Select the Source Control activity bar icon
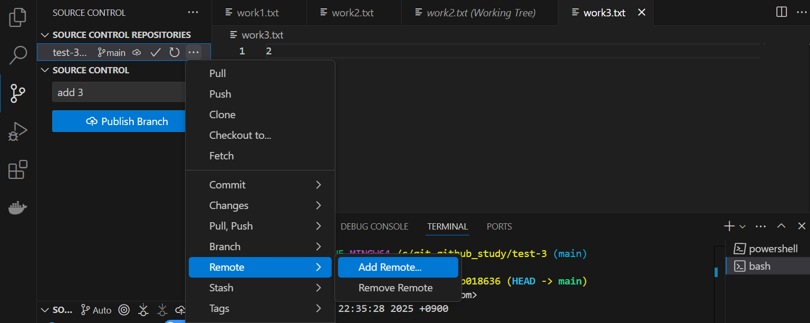The image size is (810, 323). coord(18,93)
